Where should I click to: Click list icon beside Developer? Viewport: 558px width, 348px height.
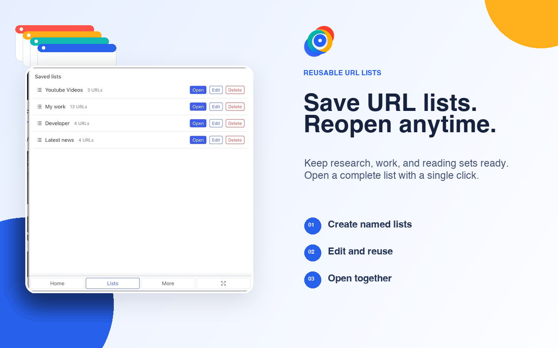pyautogui.click(x=39, y=124)
